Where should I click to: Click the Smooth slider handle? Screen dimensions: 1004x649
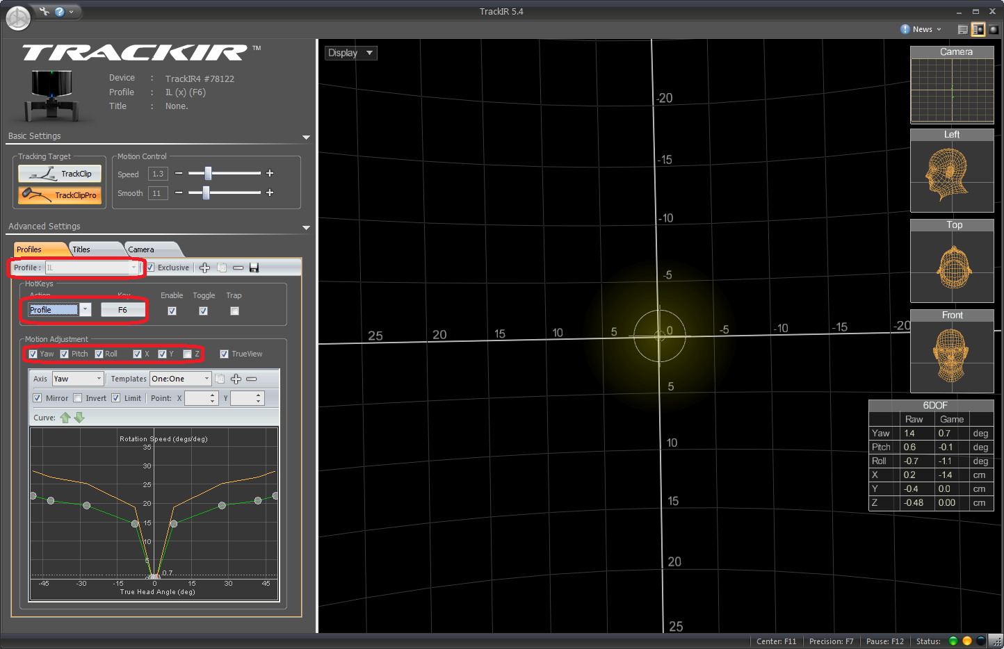(206, 192)
